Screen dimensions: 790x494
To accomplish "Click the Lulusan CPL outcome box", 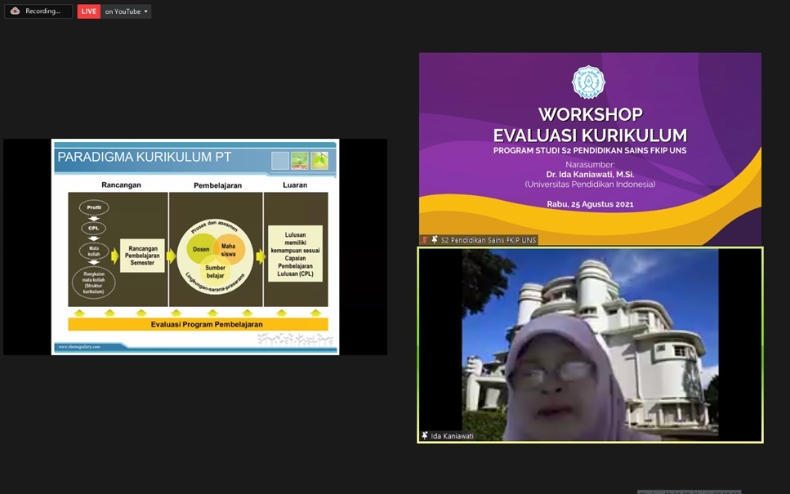I will pos(295,254).
